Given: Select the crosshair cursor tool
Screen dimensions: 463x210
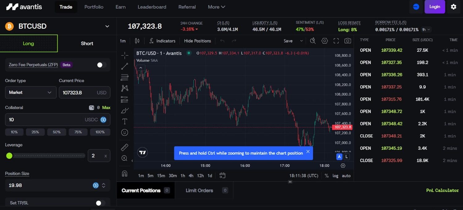Looking at the screenshot, I should click(x=125, y=55).
